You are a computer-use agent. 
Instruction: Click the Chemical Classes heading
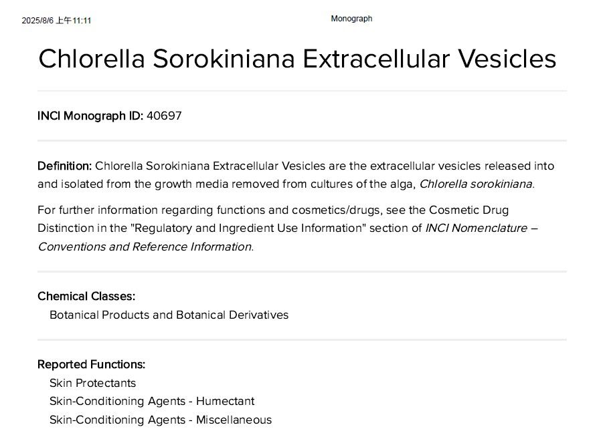86,296
